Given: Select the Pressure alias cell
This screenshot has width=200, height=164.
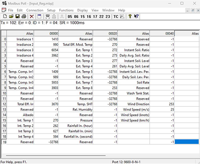Looking at the screenshot, I should click(x=76, y=120).
